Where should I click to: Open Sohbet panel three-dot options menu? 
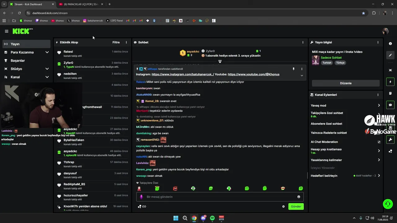tap(303, 42)
